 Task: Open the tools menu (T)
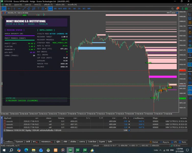[x=48, y=5]
